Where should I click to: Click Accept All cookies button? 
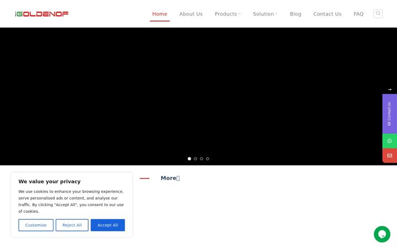(x=108, y=225)
